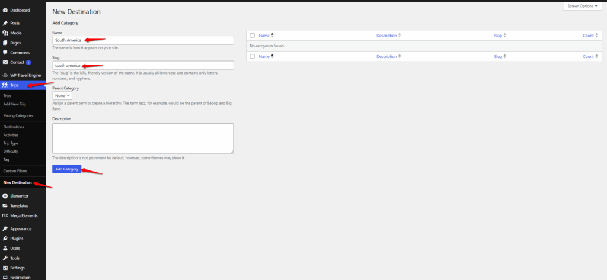Open Elementor via its sidebar icon

5,196
